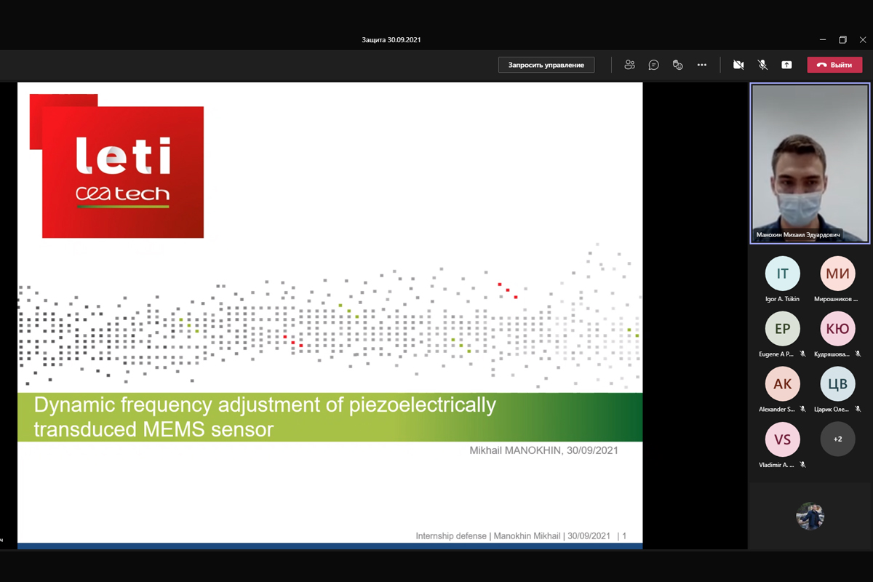This screenshot has width=873, height=582.
Task: Click the IT avatar of Igor A. Tsikin
Action: pos(782,274)
